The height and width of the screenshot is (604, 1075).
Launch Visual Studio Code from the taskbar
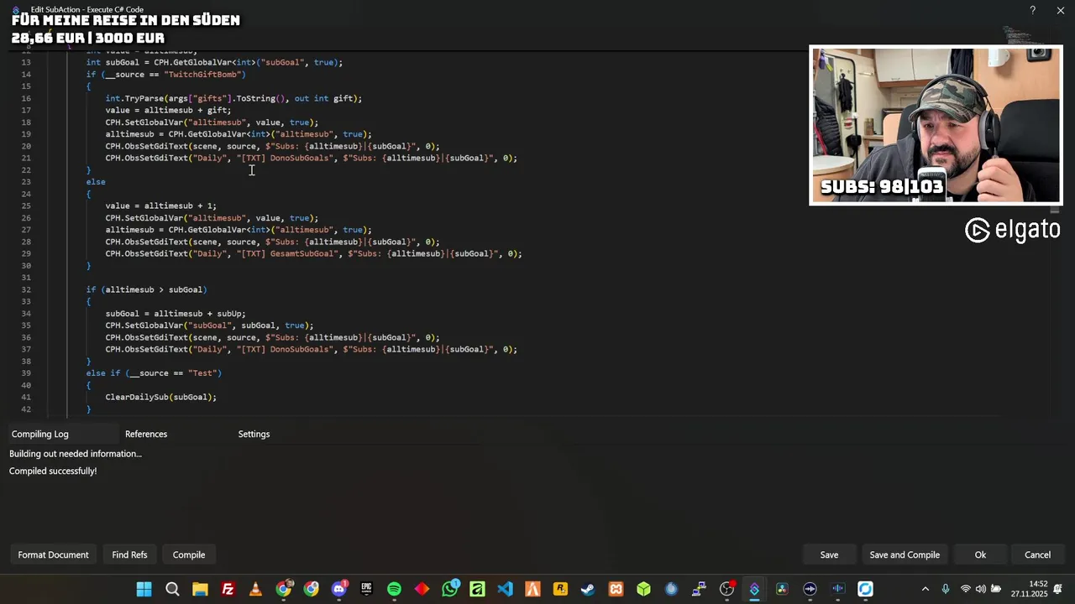coord(505,589)
